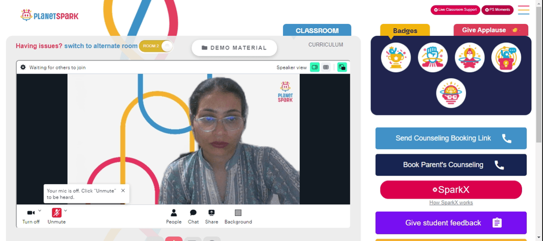Toggle picture-in-picture view icon

(342, 67)
